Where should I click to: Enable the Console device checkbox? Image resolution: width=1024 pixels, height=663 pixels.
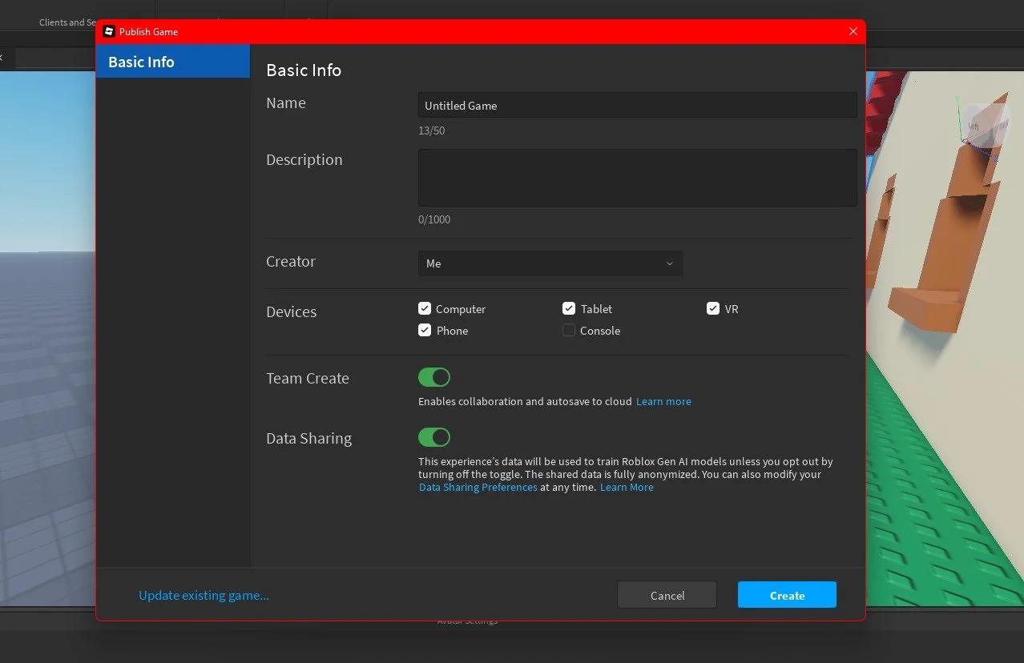pyautogui.click(x=569, y=330)
